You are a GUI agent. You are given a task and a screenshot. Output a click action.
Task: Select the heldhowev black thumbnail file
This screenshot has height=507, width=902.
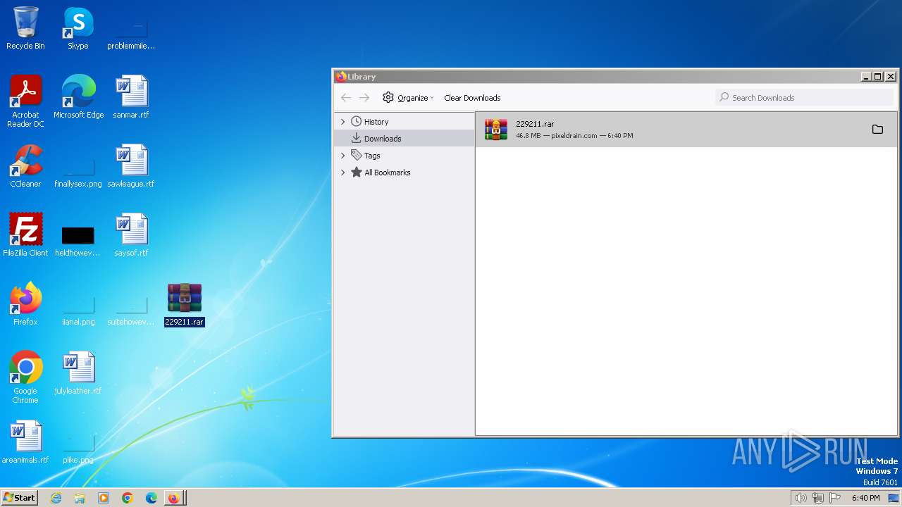point(78,240)
